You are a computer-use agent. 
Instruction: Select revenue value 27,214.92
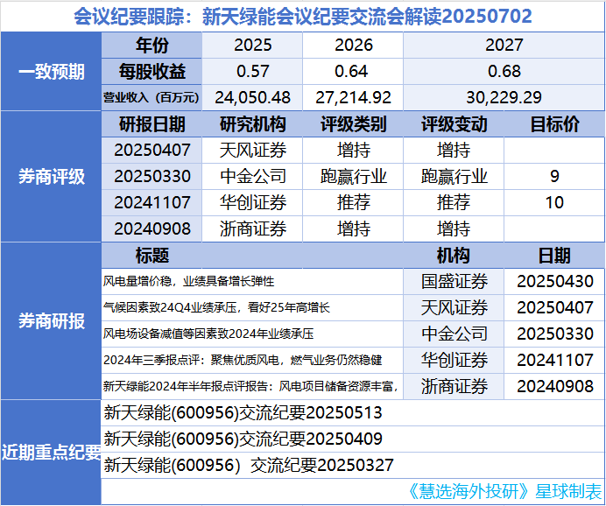[x=353, y=97]
